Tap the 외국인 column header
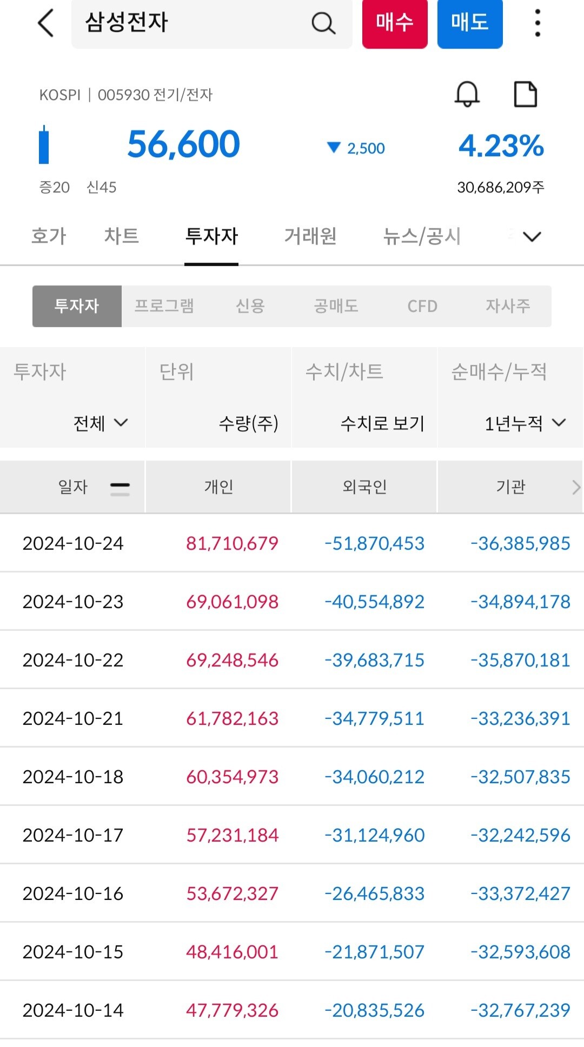 (364, 487)
